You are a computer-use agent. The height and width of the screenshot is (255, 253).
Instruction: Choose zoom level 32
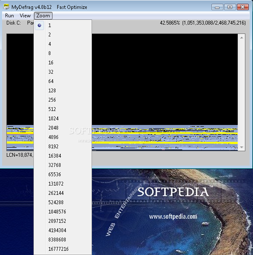point(63,72)
